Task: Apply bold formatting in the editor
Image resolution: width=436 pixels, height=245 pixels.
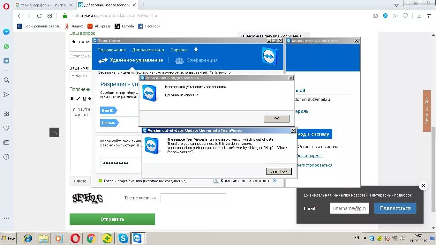Action: click(x=72, y=98)
